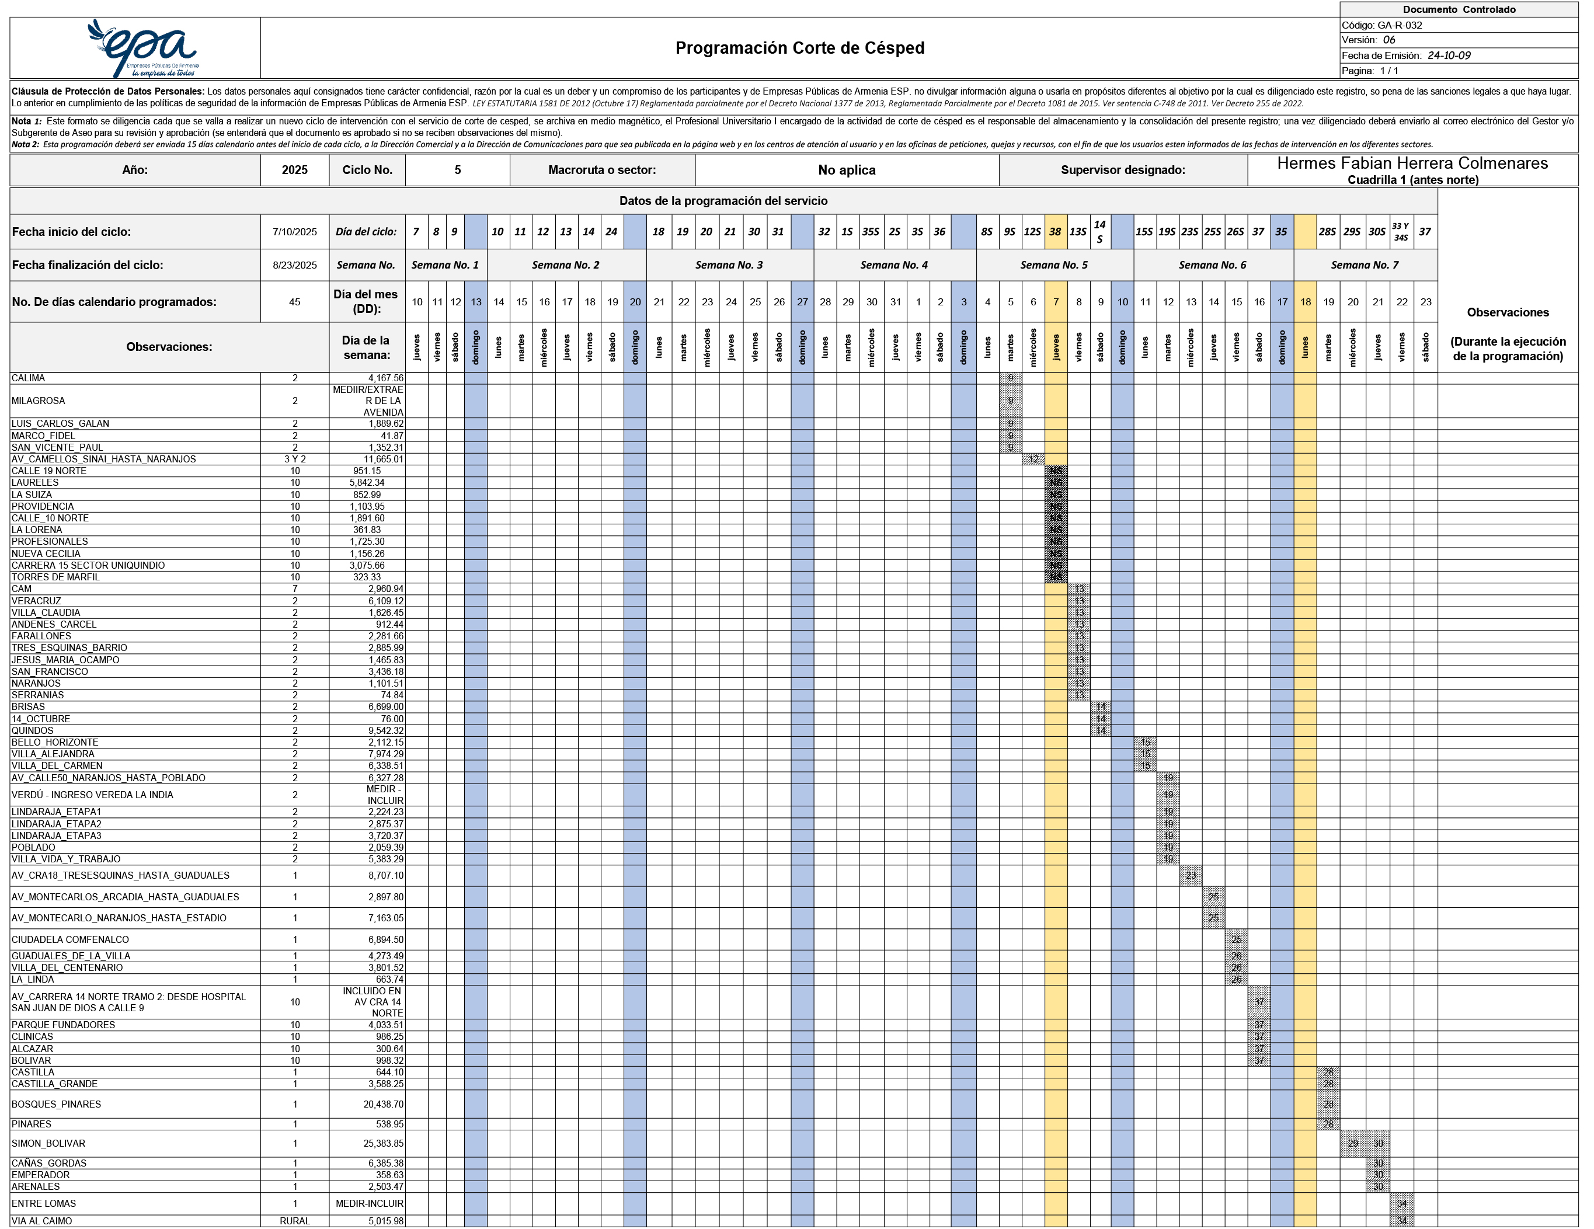Click the '33 Y 34S' cycle day header

[1401, 231]
